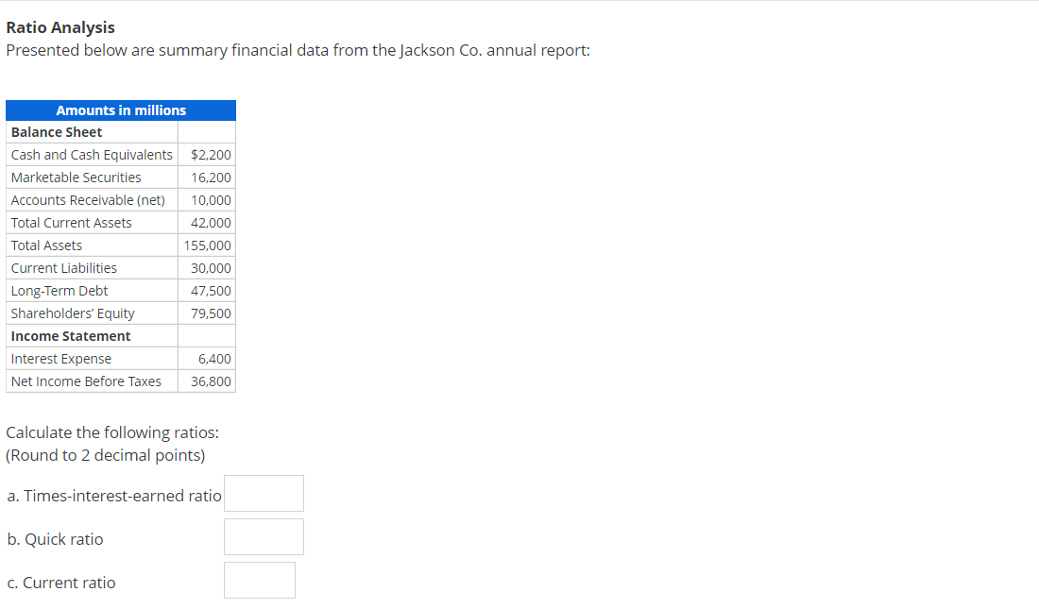The height and width of the screenshot is (609, 1039).
Task: Select the Total Assets 155,000 cell
Action: click(x=207, y=245)
